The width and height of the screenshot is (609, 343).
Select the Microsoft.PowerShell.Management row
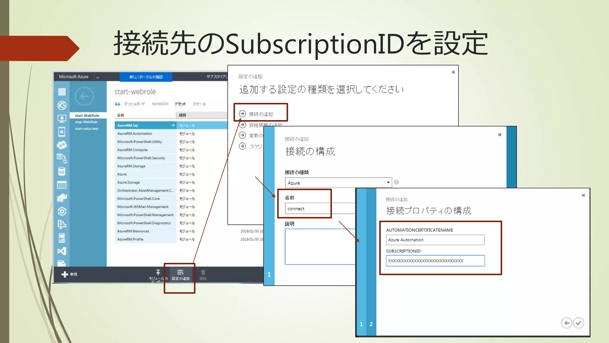[171, 215]
